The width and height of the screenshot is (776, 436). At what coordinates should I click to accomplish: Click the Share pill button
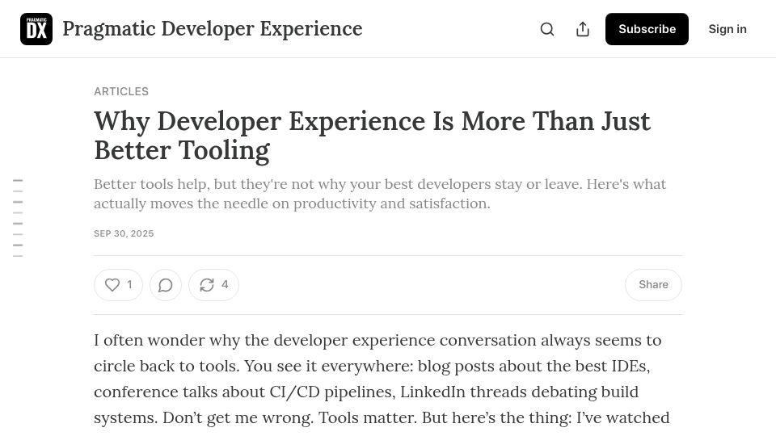[x=653, y=285]
